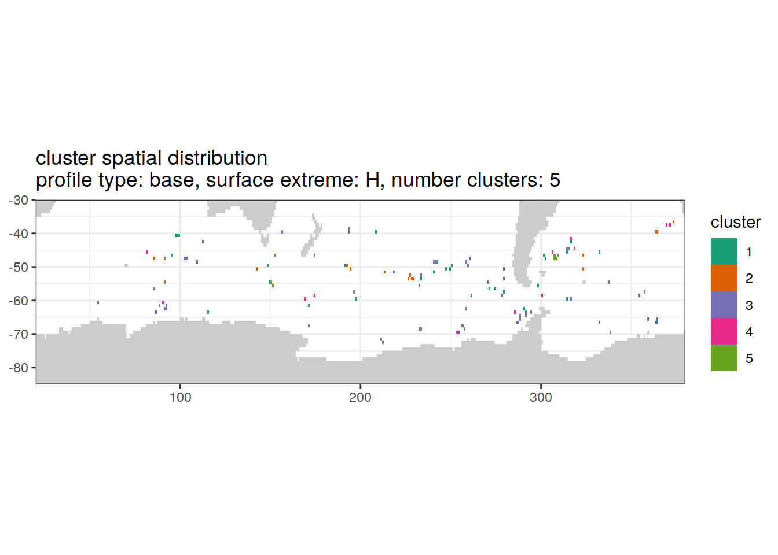The height and width of the screenshot is (555, 778).
Task: Pick the purple cluster 3 legend swatch
Action: 724,305
